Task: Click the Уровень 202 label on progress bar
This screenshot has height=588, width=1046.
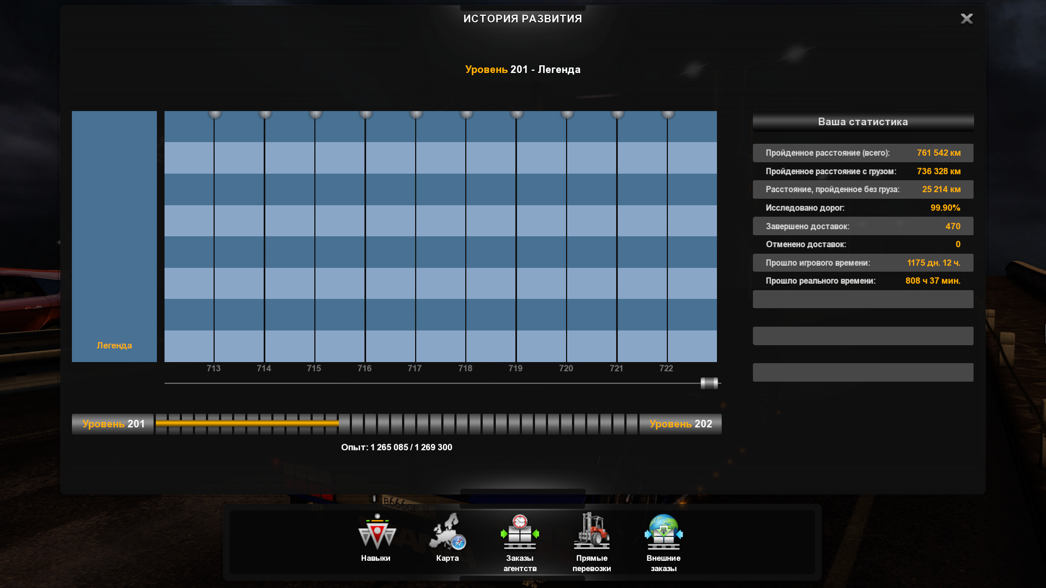Action: tap(680, 424)
